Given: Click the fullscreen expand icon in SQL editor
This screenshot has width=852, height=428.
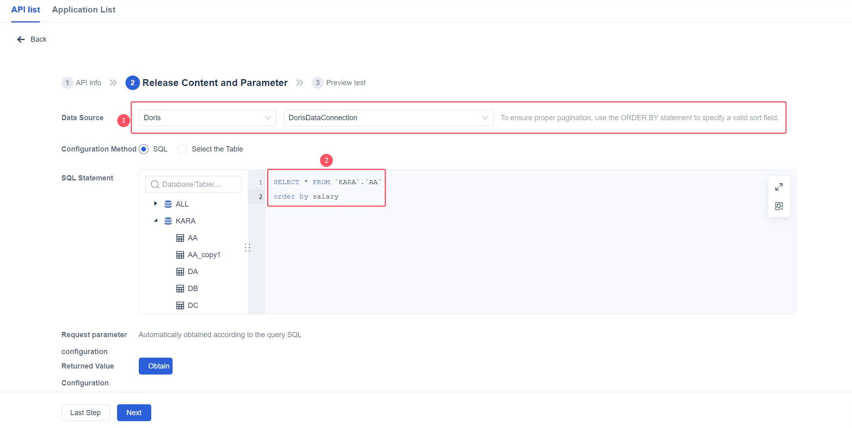Looking at the screenshot, I should click(x=779, y=186).
